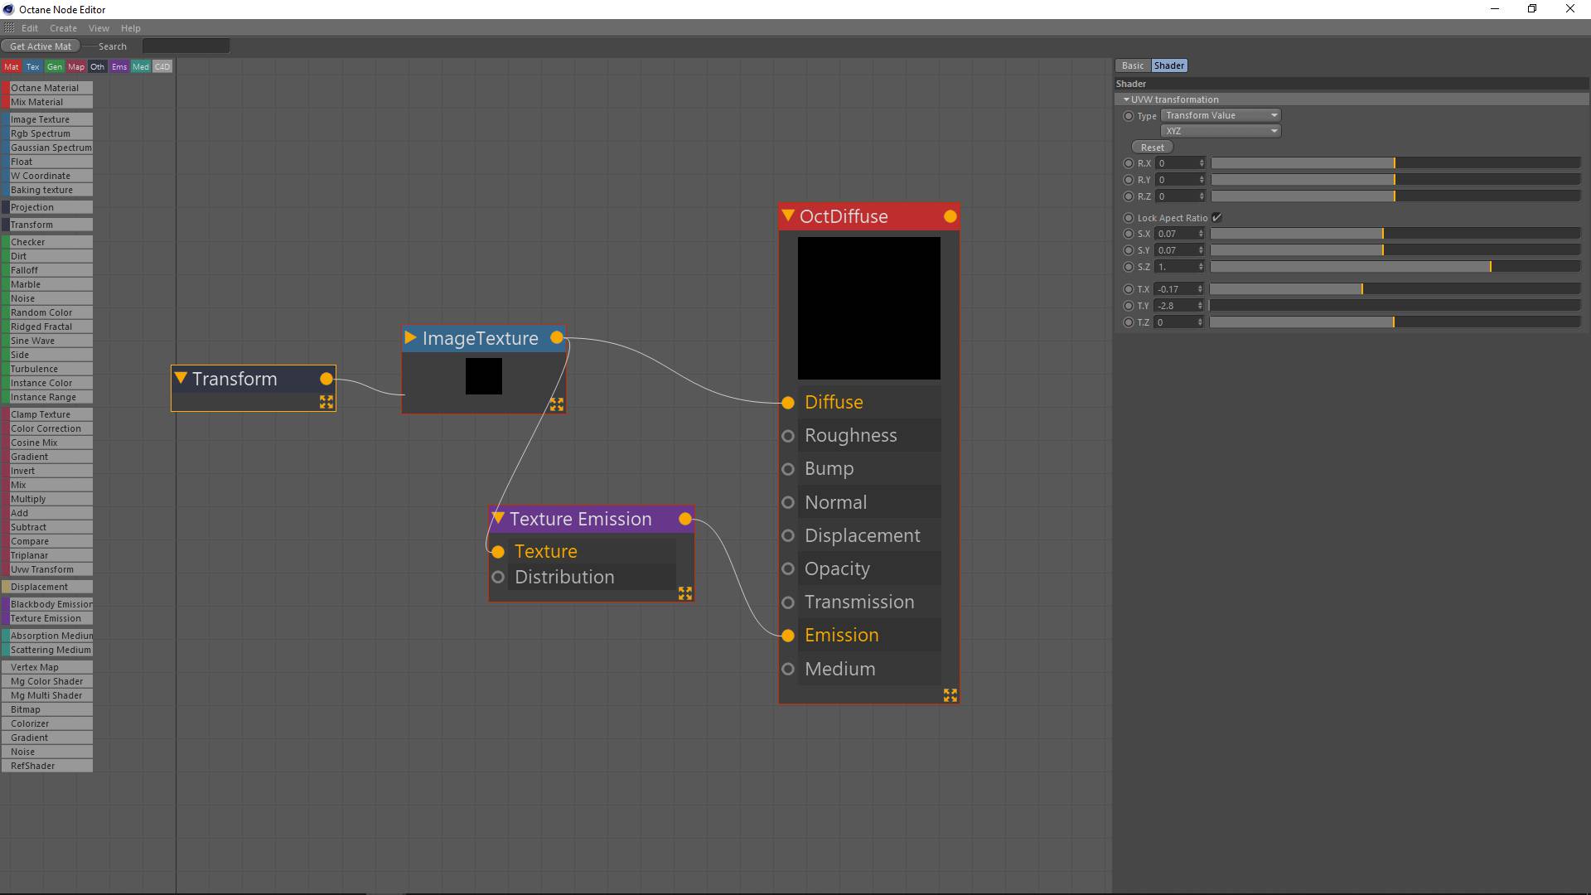
Task: Click the R.X rotation slider
Action: point(1395,163)
